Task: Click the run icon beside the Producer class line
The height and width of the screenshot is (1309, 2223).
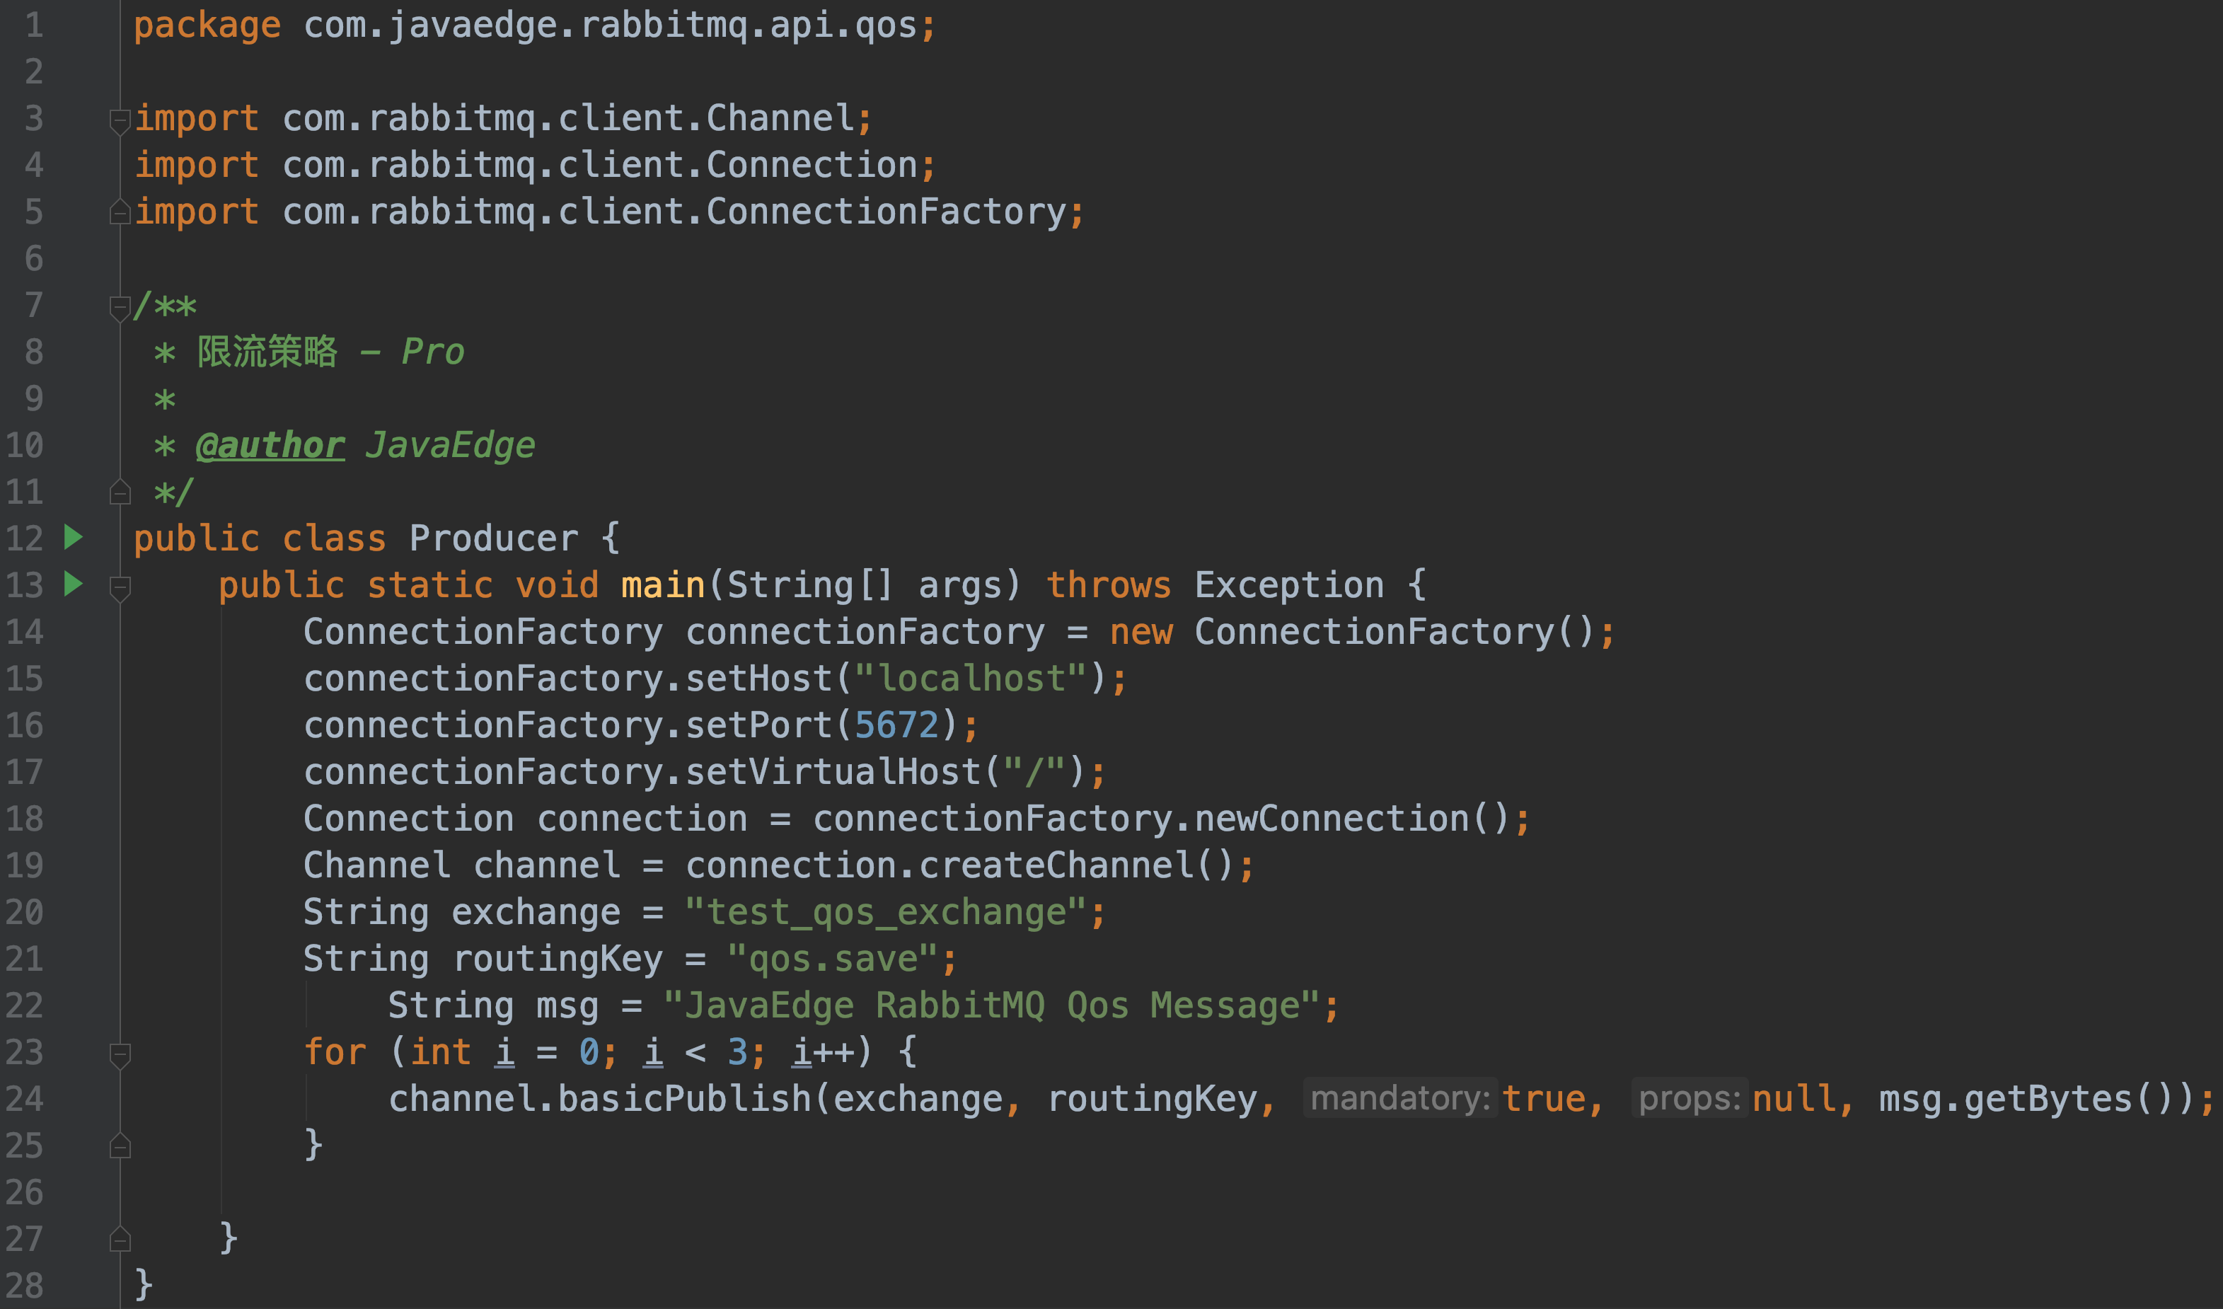Action: pos(74,537)
